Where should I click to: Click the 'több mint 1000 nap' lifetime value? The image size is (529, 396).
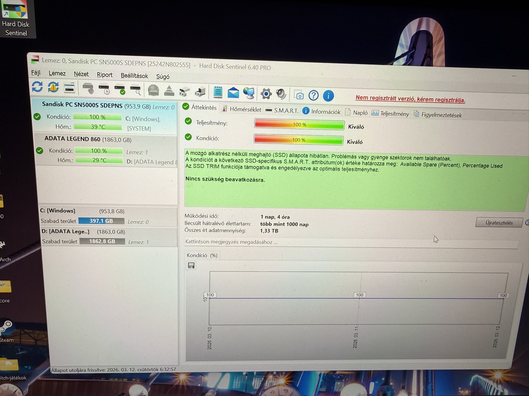(x=284, y=224)
